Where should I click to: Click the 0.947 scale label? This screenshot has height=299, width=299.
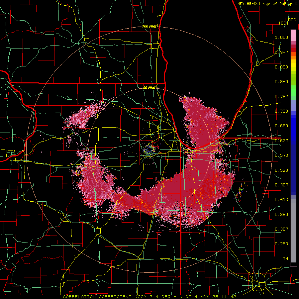pos(281,52)
